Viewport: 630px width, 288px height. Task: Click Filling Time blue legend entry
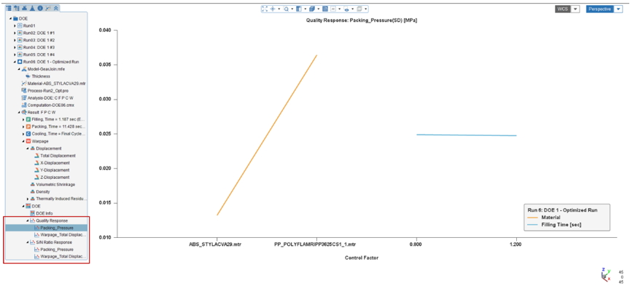553,225
